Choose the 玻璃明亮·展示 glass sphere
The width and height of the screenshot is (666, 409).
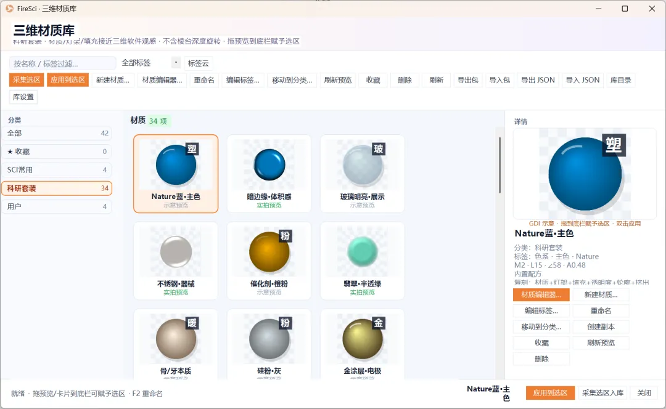363,174
